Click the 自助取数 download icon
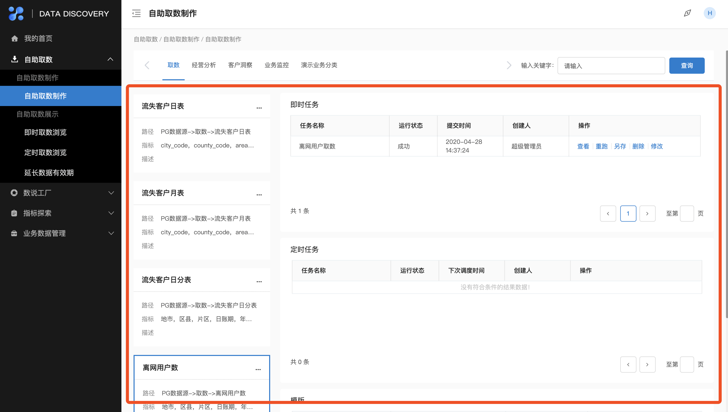Screen dimensions: 728x412 click(x=14, y=59)
